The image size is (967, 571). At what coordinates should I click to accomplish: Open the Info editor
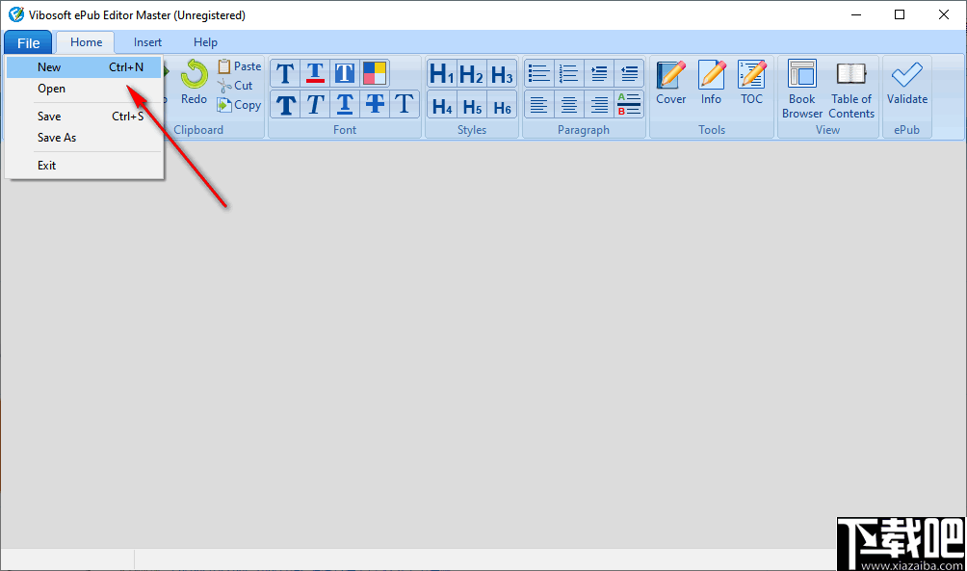click(711, 82)
